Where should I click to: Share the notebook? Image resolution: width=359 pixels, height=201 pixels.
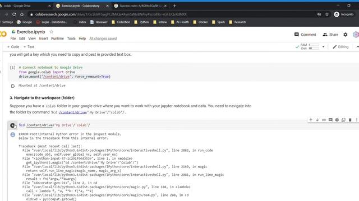point(330,35)
